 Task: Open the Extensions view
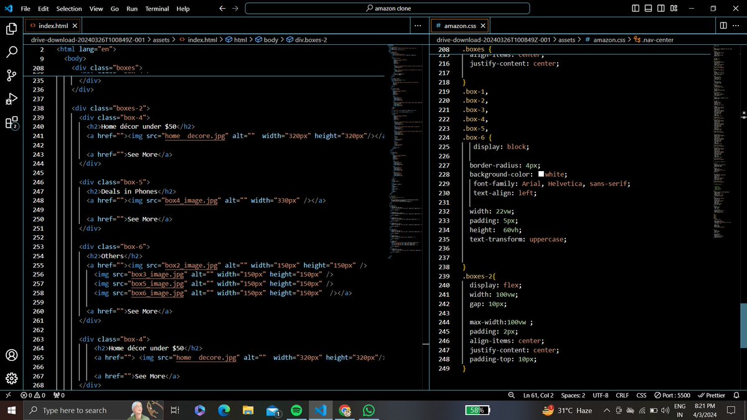point(11,123)
